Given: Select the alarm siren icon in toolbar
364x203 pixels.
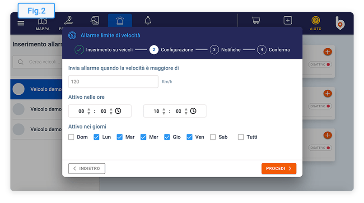Looking at the screenshot, I should [120, 21].
